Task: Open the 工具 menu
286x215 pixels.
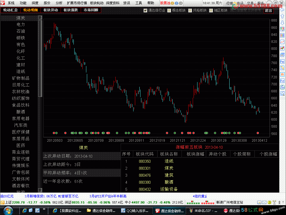Action: (139, 3)
